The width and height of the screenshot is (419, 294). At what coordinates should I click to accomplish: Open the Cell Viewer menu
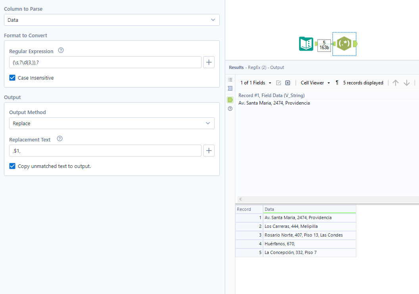point(315,83)
